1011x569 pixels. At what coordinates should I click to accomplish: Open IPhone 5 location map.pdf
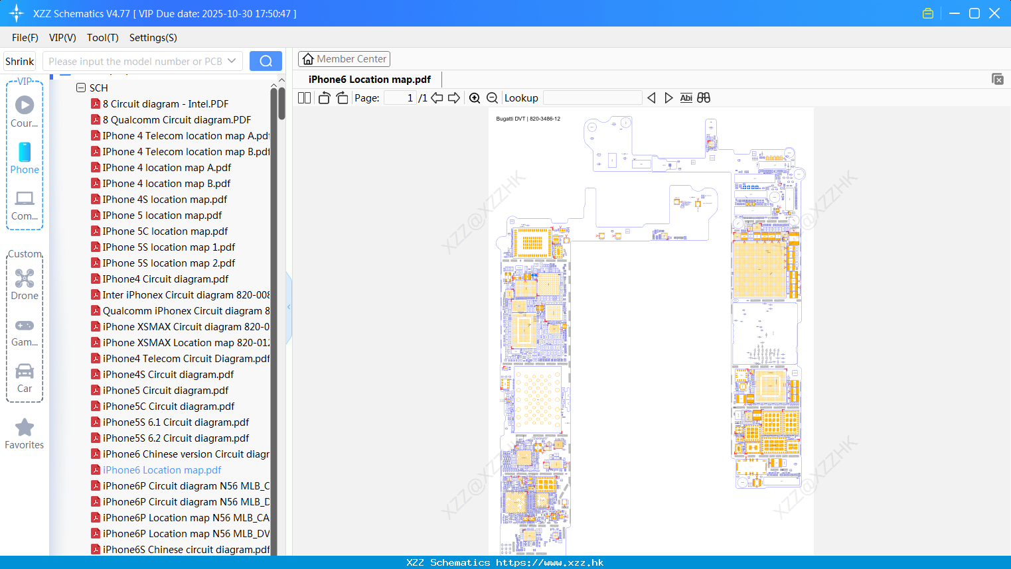(162, 215)
